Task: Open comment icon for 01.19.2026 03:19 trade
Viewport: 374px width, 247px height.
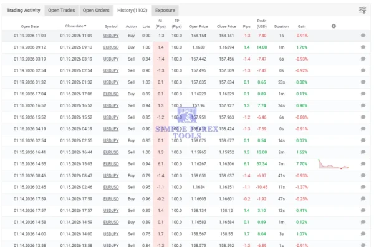Action: pyautogui.click(x=363, y=59)
